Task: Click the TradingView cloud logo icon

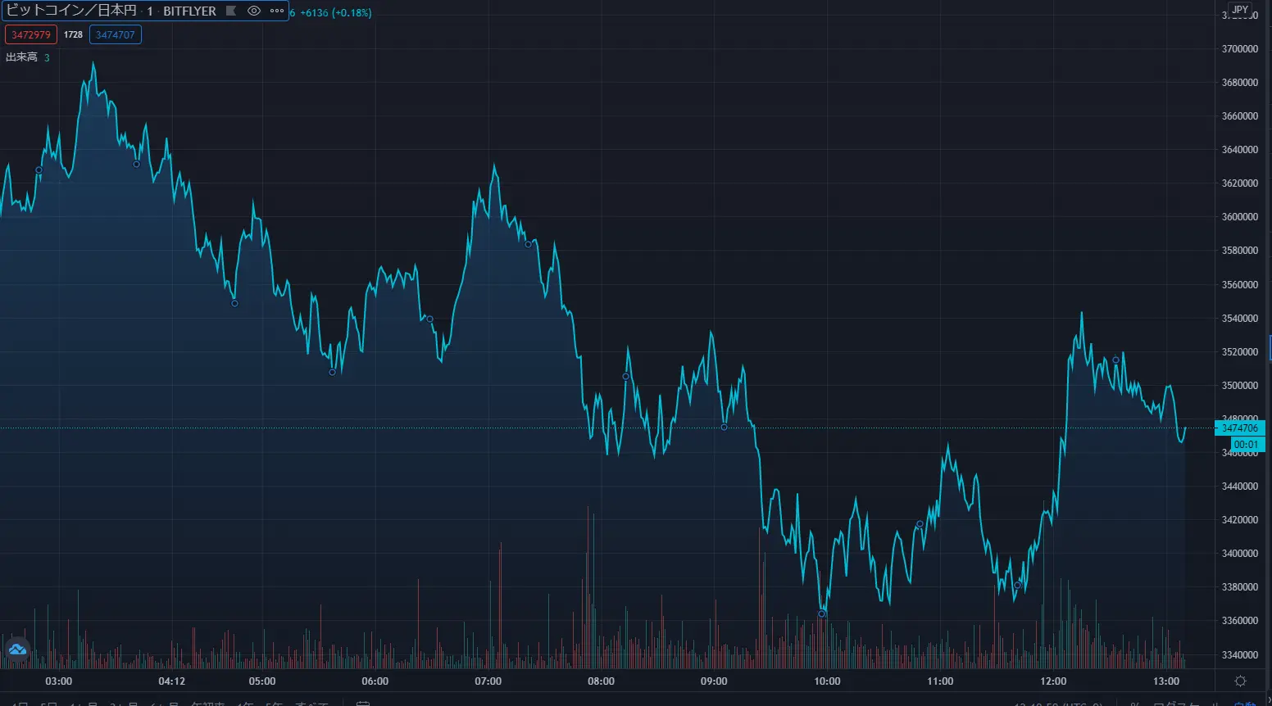Action: click(17, 649)
